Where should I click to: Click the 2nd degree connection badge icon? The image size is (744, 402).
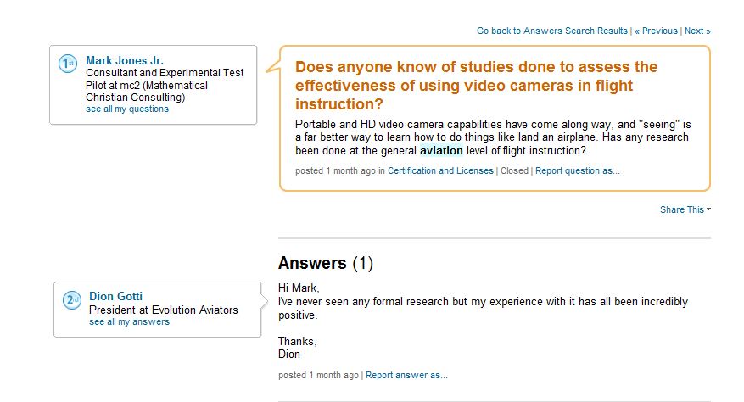tap(72, 300)
